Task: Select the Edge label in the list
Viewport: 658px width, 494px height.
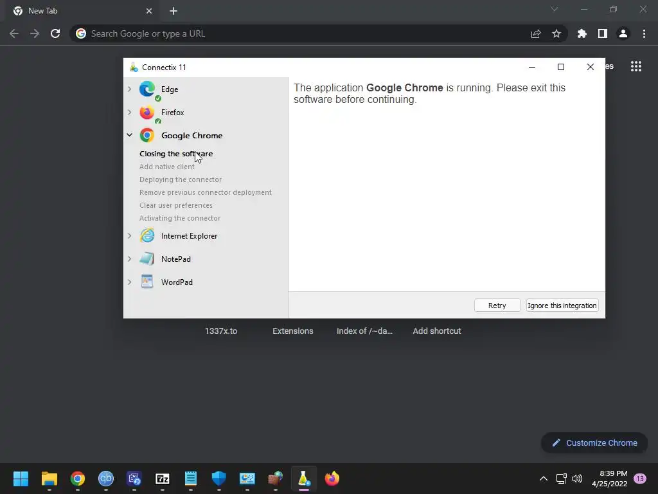Action: [x=170, y=89]
